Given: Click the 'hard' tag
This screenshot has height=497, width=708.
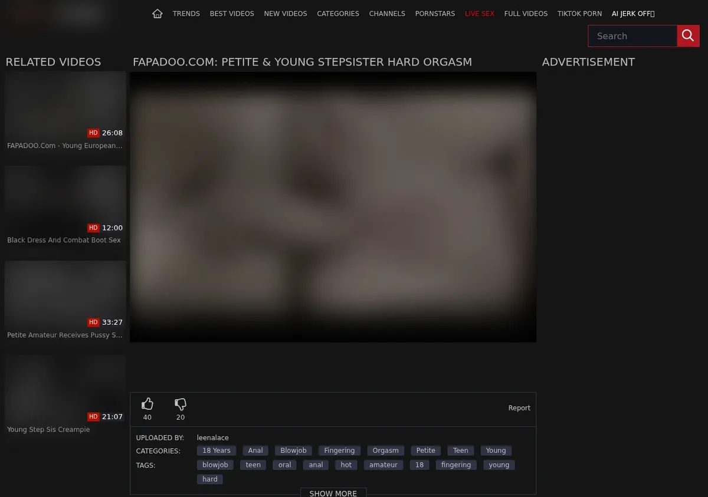Looking at the screenshot, I should click(210, 479).
